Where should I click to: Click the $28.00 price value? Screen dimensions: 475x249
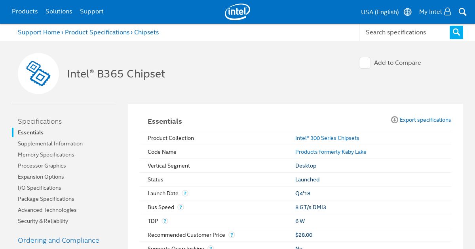304,235
